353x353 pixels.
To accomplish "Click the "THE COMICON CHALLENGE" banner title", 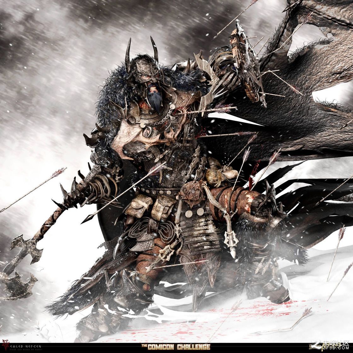I will (176, 347).
